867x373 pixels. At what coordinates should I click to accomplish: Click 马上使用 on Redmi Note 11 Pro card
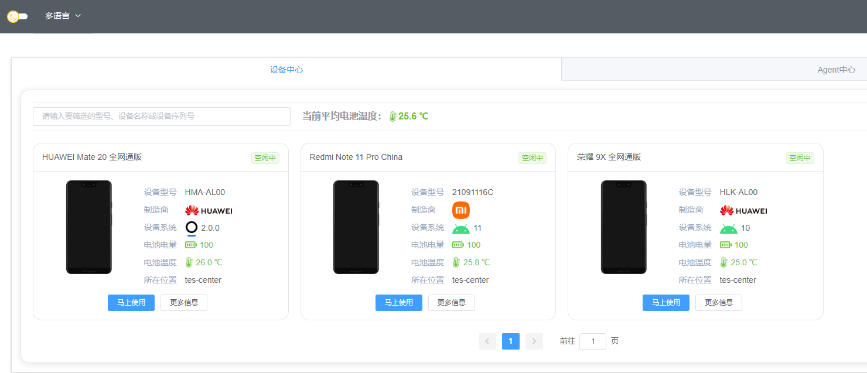point(399,303)
